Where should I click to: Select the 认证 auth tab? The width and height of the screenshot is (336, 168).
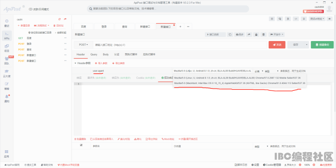(117, 55)
